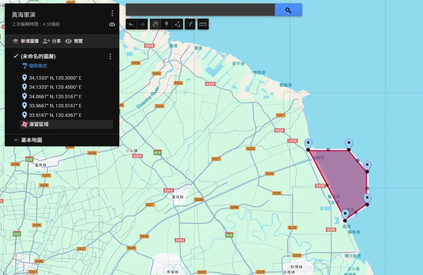Click the blue search magnifier button
Image resolution: width=423 pixels, height=275 pixels.
click(x=288, y=10)
